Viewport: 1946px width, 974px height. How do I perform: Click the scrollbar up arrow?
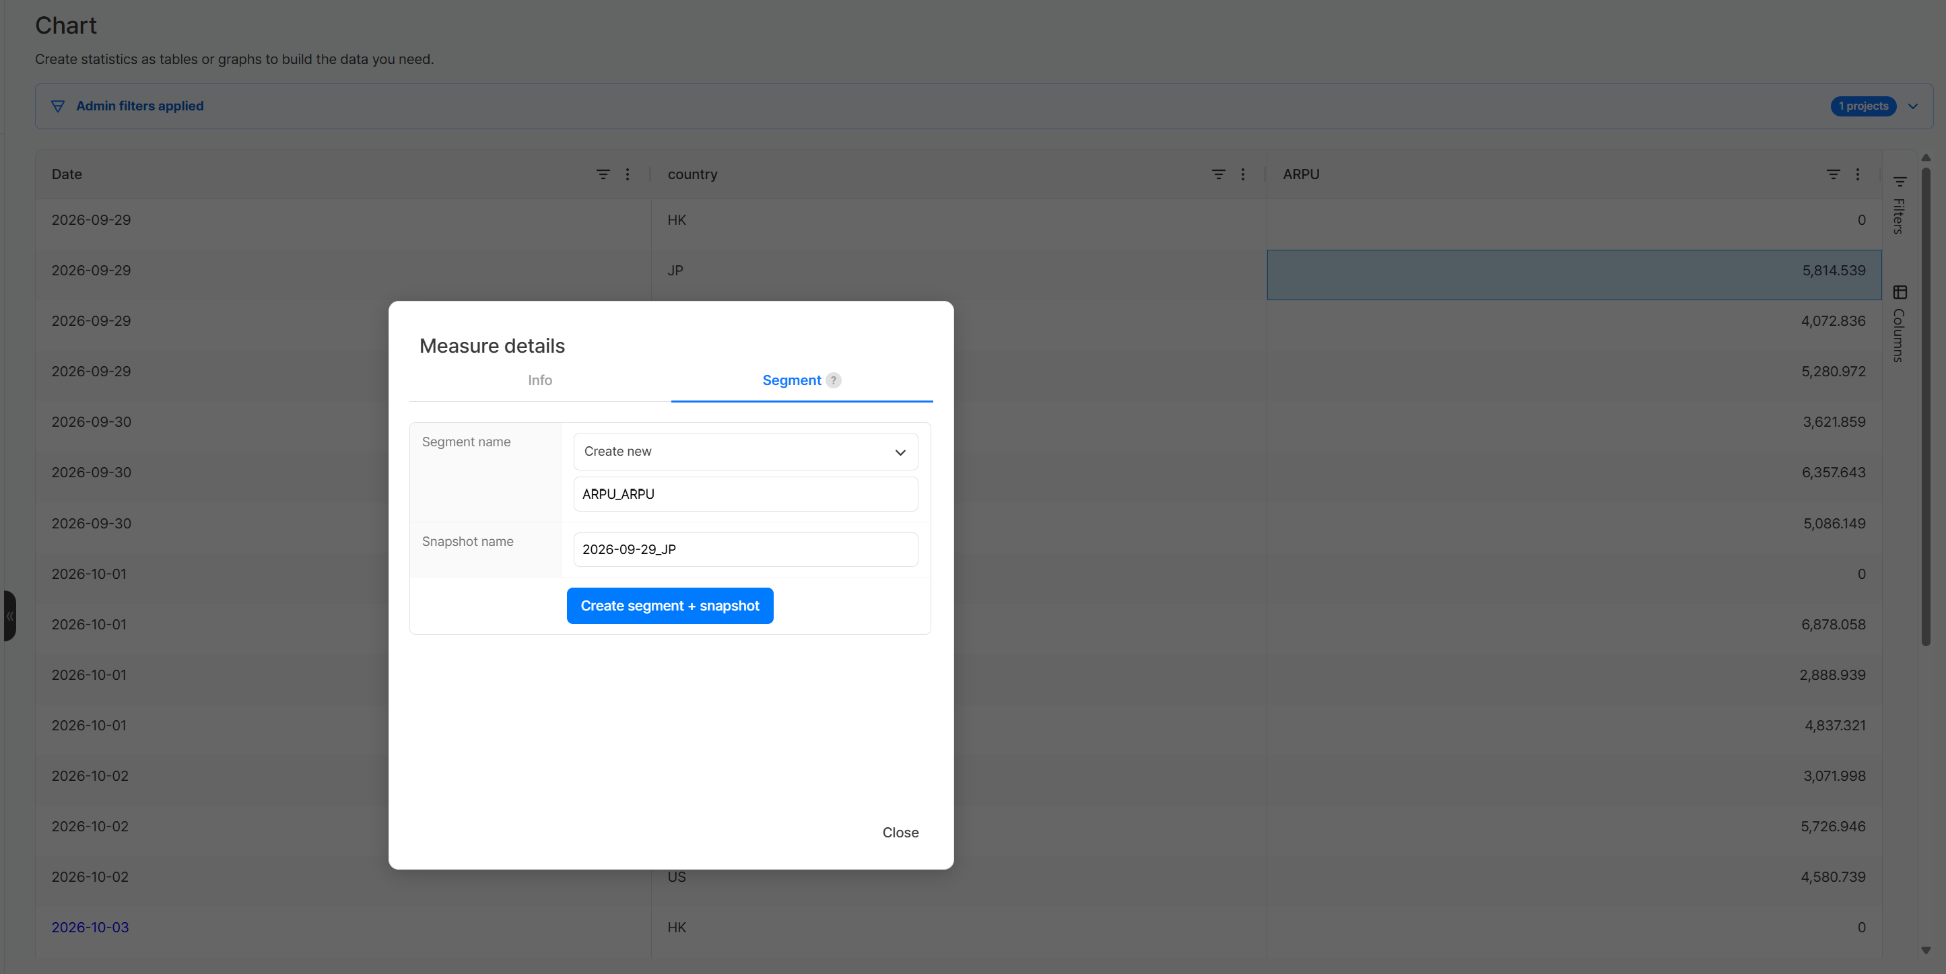tap(1926, 158)
